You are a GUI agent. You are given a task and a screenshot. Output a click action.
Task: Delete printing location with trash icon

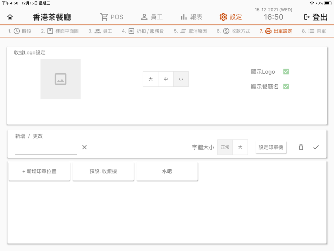301,147
